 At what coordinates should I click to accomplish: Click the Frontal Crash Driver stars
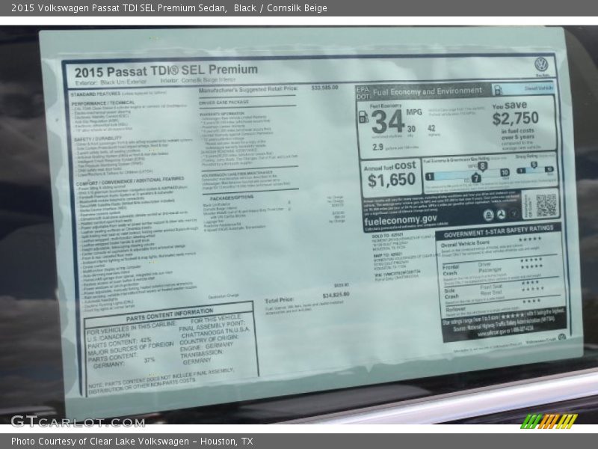click(531, 260)
